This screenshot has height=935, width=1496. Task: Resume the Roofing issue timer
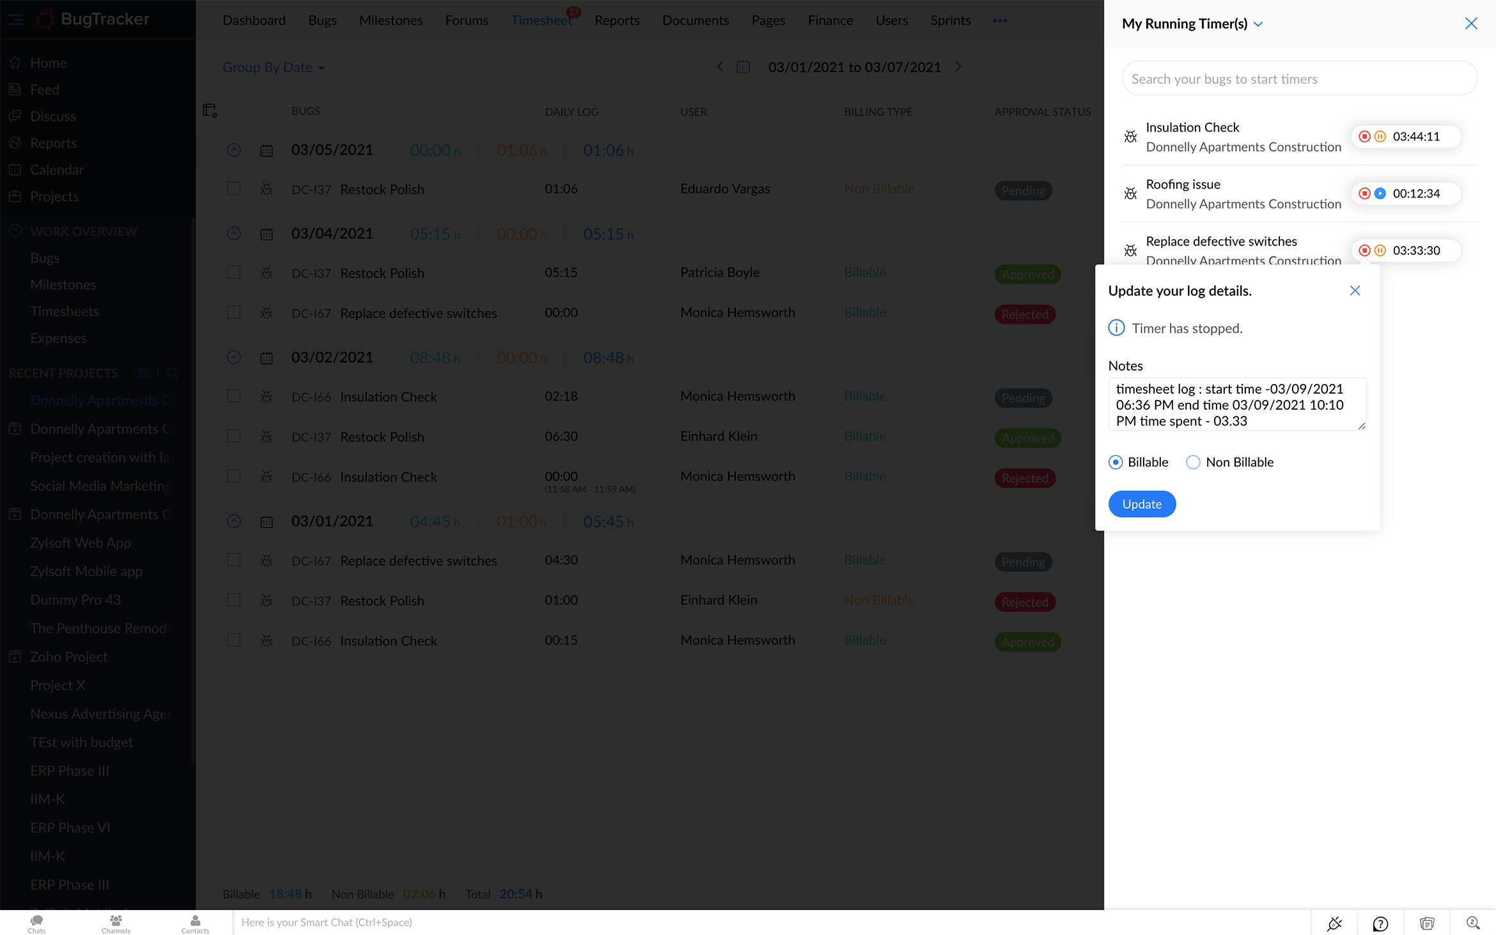pos(1380,193)
